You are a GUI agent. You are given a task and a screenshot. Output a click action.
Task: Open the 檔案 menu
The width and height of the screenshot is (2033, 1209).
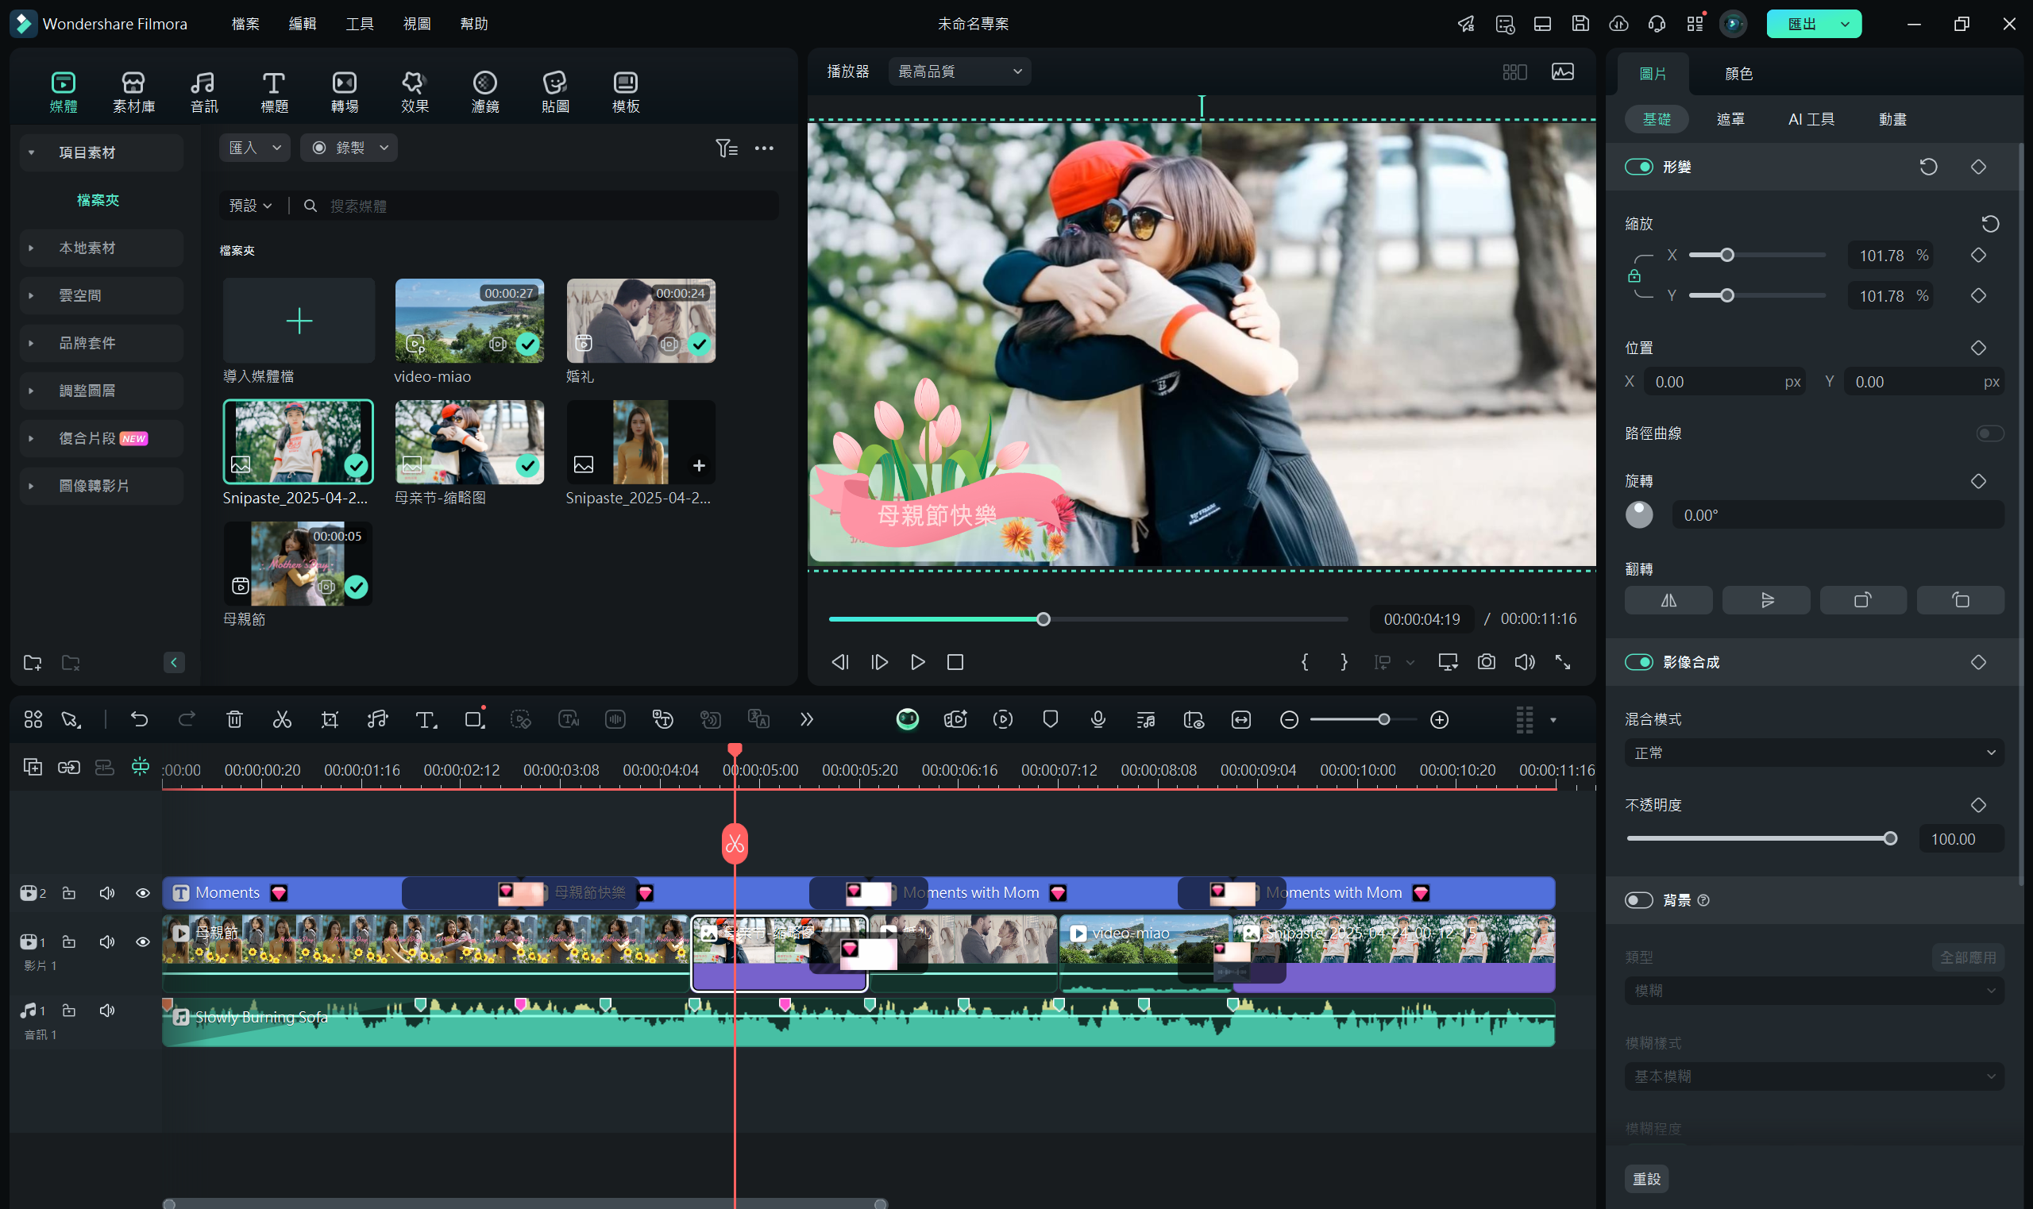coord(245,24)
